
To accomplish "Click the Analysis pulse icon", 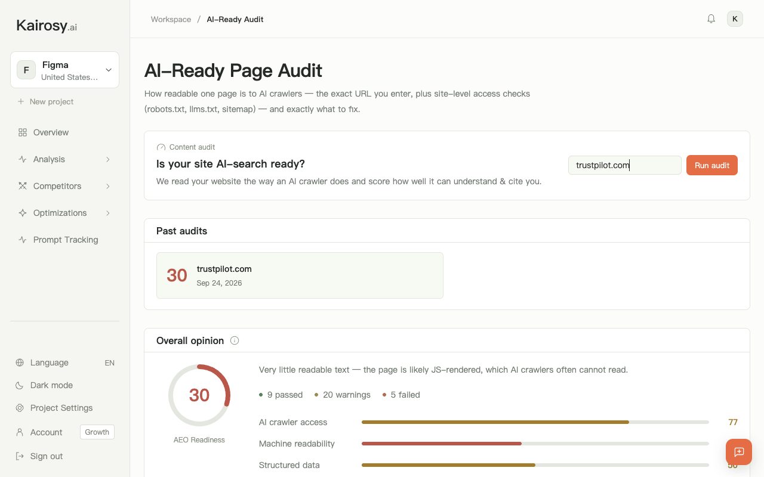I will pyautogui.click(x=23, y=159).
